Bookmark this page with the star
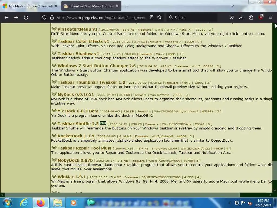This screenshot has width=277, height=208. pos(159,17)
